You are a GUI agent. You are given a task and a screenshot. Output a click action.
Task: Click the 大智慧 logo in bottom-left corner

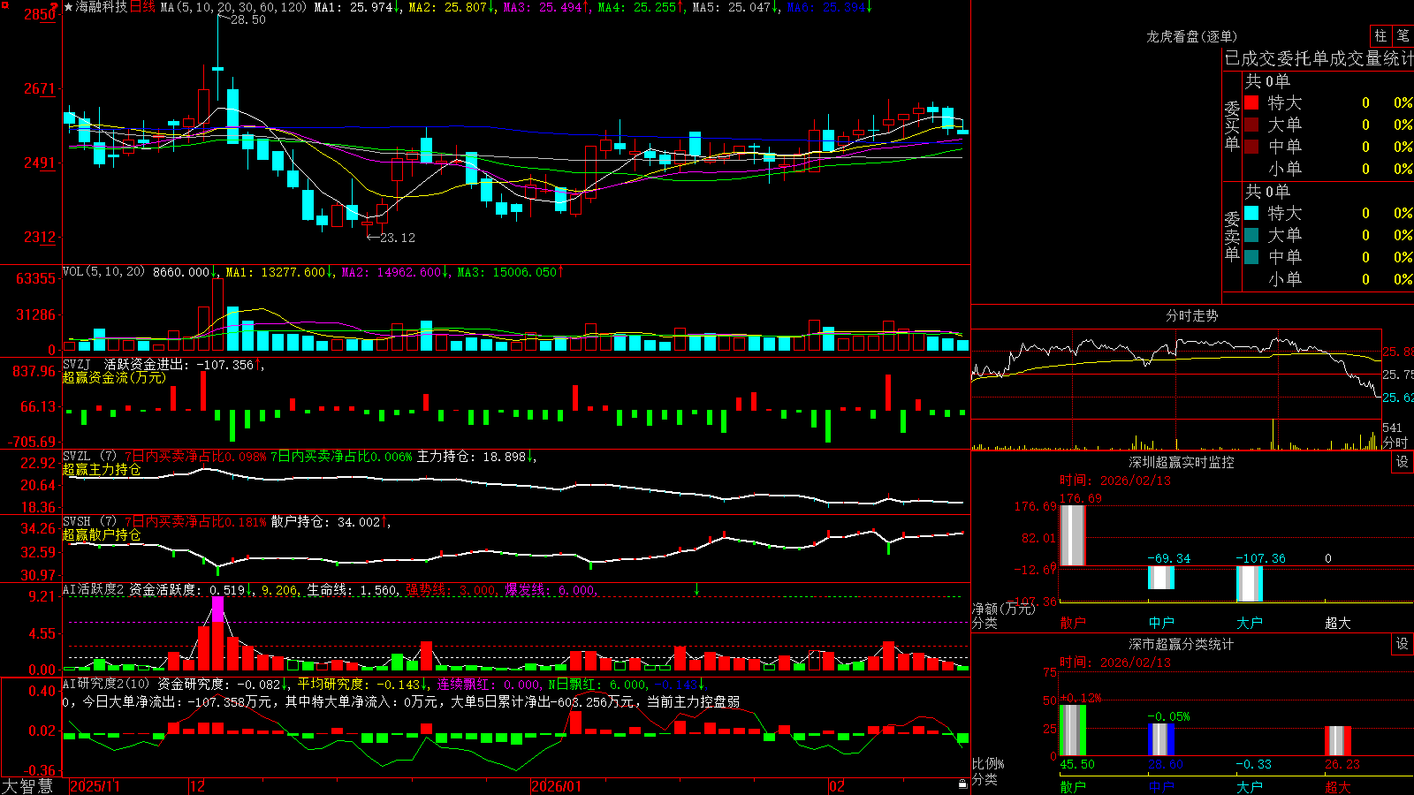point(27,786)
